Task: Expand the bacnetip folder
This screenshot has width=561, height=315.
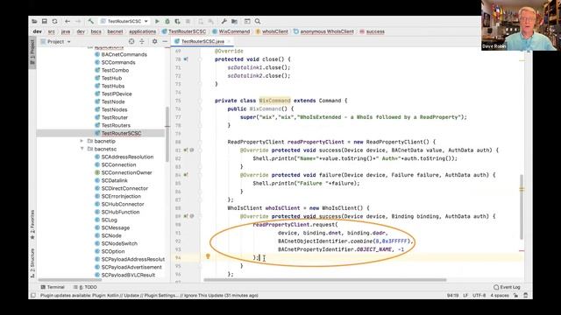Action: point(82,141)
